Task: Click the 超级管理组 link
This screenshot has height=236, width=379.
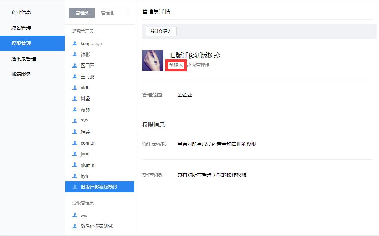Action: pos(198,65)
